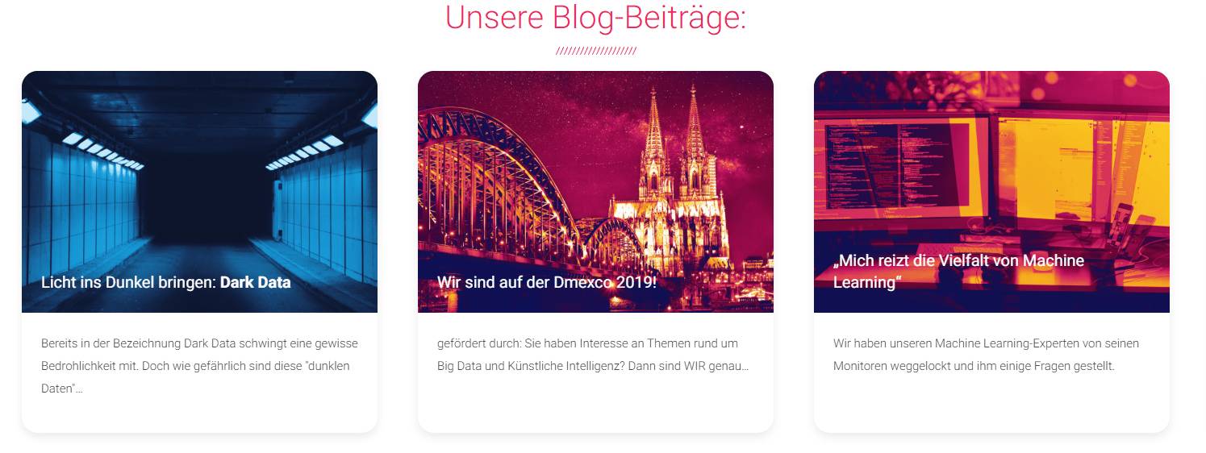Click title 'Mich reizt die Vielfalt von Machine Learning'
Screen dimensions: 1206x453
(x=958, y=272)
